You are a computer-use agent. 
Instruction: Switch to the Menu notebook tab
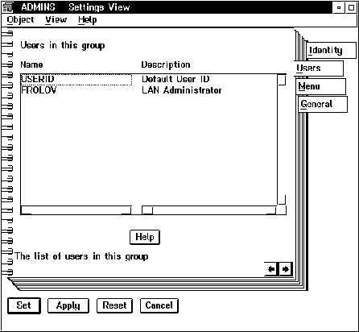(321, 86)
